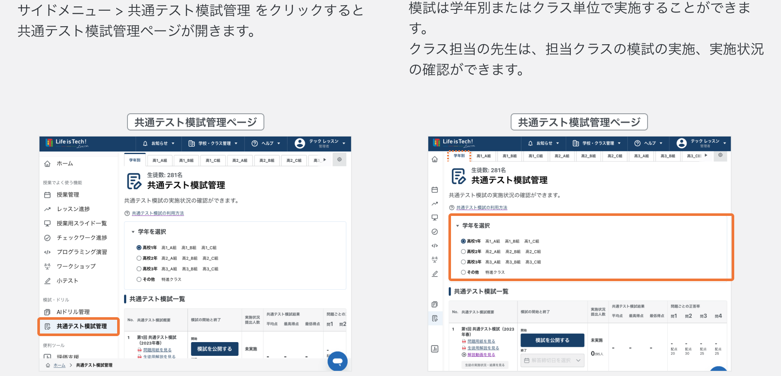Open 学校・クラス管理 dropdown in the right screenshot

point(597,143)
